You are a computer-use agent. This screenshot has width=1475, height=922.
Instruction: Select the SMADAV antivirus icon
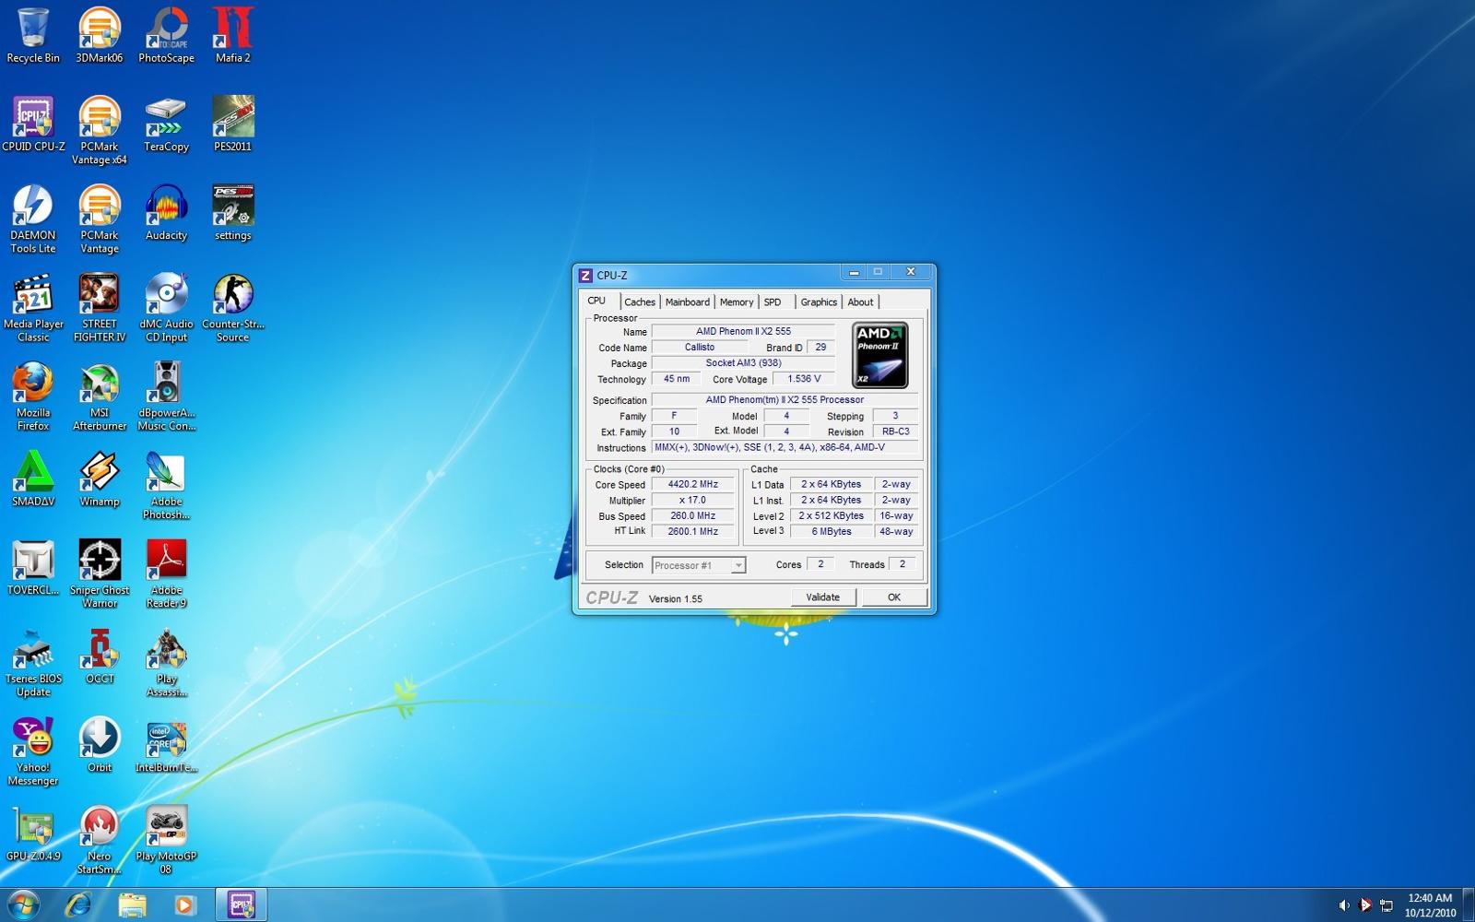click(x=33, y=479)
